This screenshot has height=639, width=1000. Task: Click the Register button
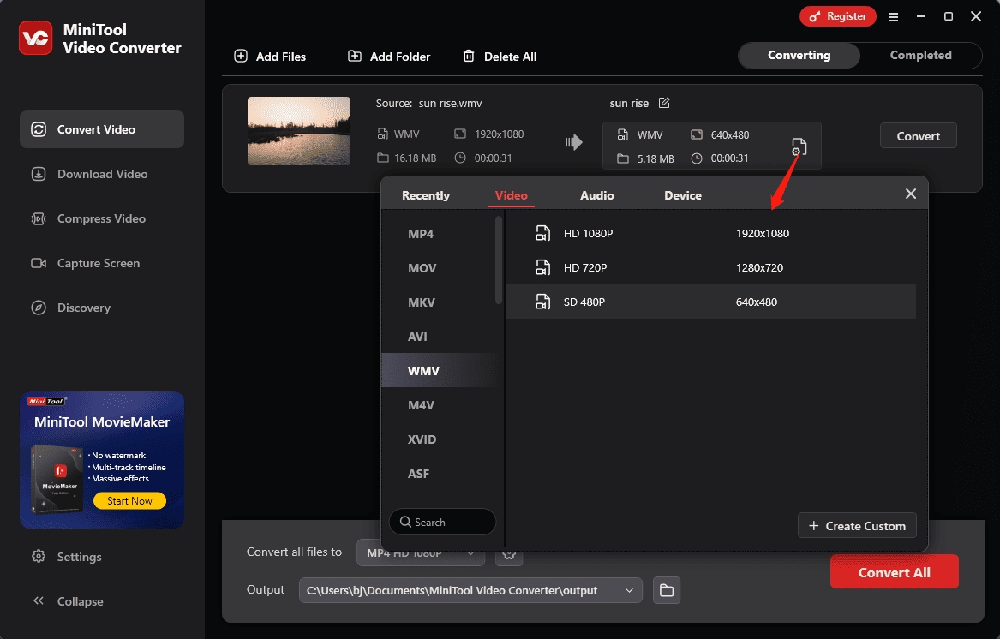pos(838,16)
